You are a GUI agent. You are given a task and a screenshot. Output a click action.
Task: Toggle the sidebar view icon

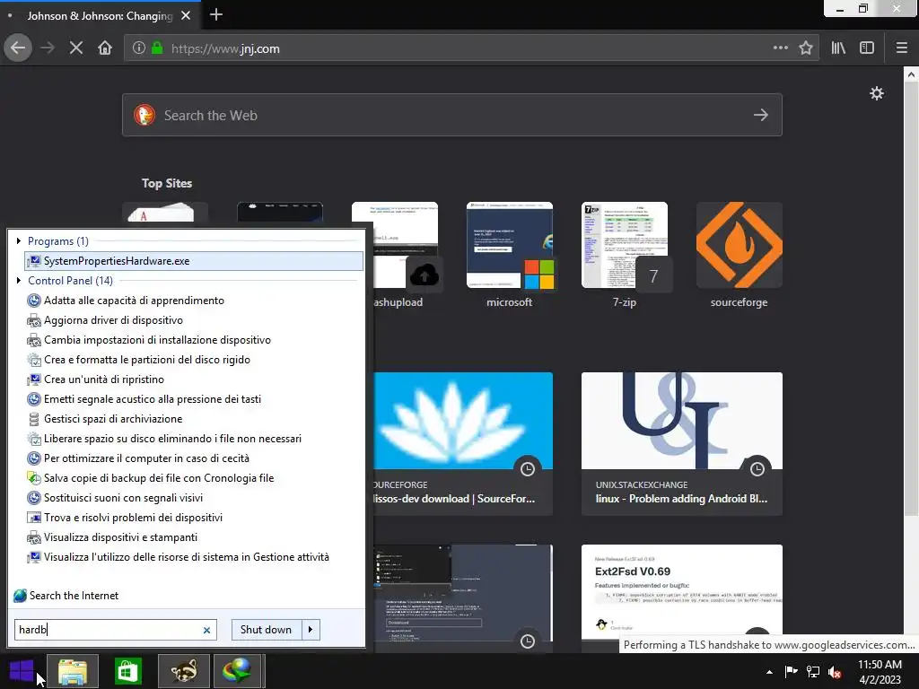867,48
